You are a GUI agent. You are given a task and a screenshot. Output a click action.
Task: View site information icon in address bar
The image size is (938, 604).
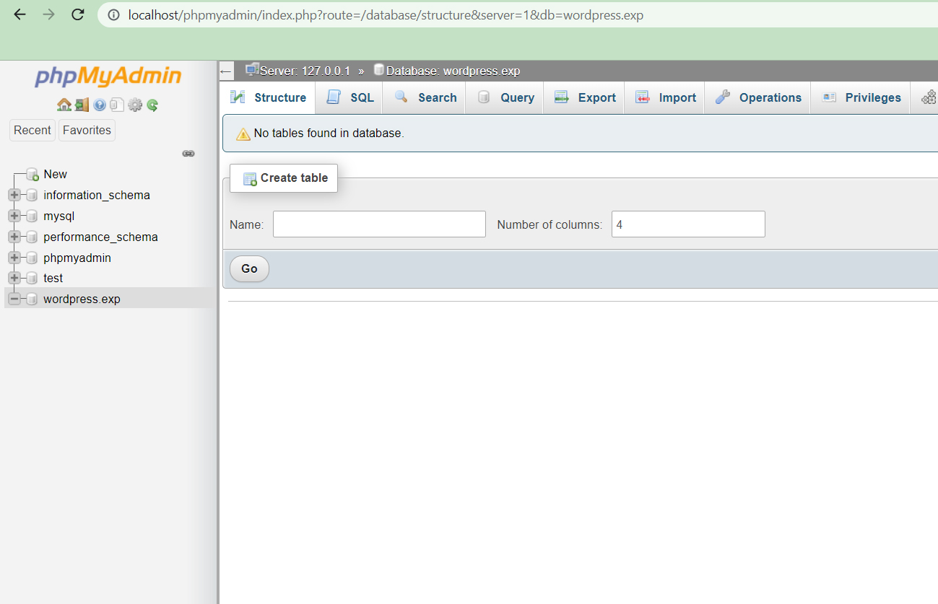click(113, 14)
